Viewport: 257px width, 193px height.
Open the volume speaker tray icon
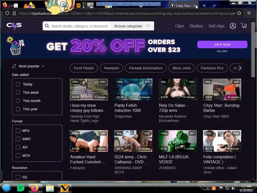[x=233, y=188]
